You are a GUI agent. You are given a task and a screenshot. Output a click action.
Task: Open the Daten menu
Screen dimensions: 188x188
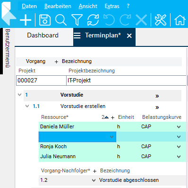[29, 6]
